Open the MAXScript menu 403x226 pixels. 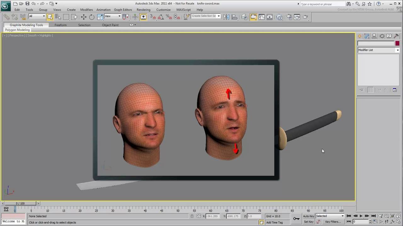coord(184,10)
